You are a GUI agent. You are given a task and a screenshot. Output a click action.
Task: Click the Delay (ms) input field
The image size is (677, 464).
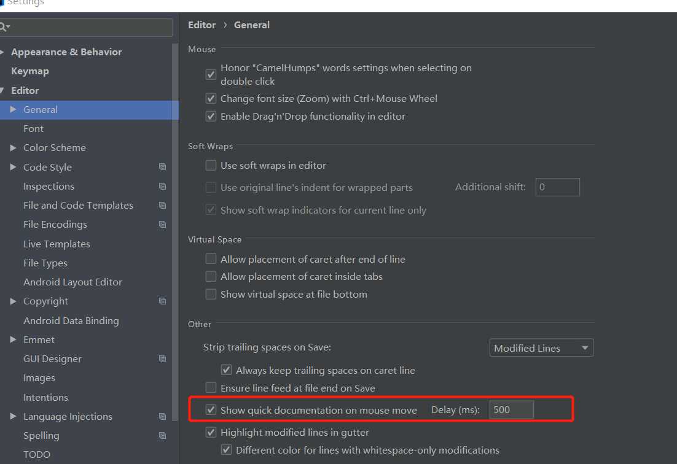[511, 410]
